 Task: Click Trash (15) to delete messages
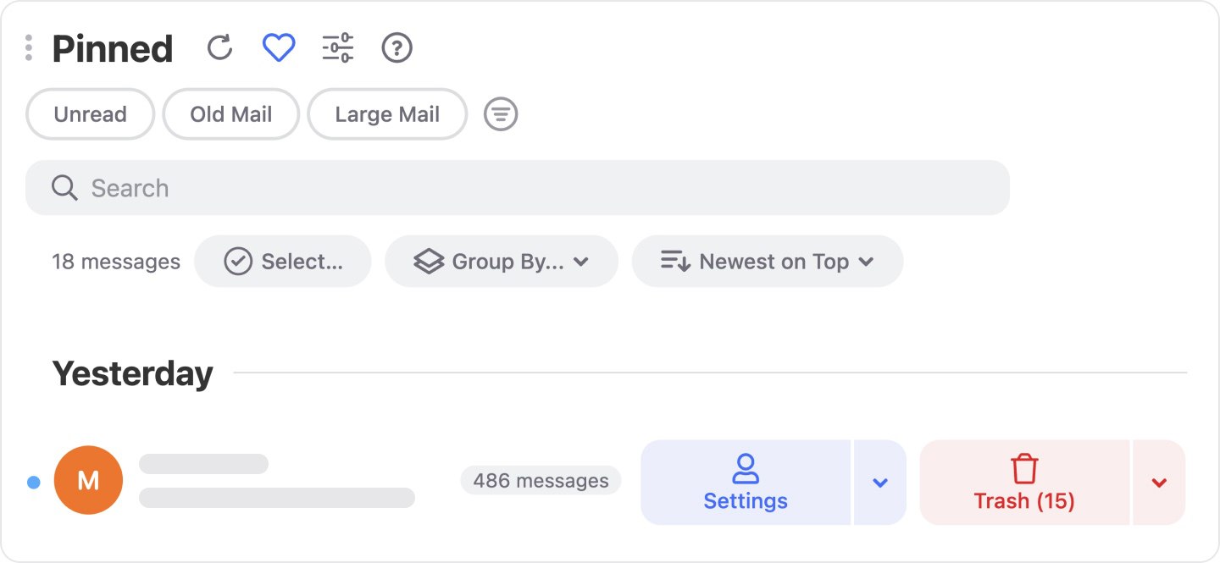click(x=1023, y=483)
